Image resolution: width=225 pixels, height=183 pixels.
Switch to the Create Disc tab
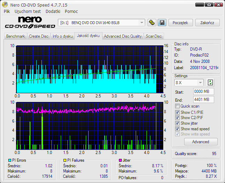[39, 36]
